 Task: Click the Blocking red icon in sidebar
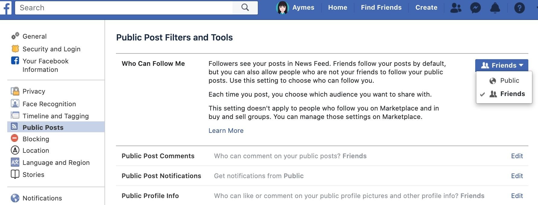click(15, 138)
